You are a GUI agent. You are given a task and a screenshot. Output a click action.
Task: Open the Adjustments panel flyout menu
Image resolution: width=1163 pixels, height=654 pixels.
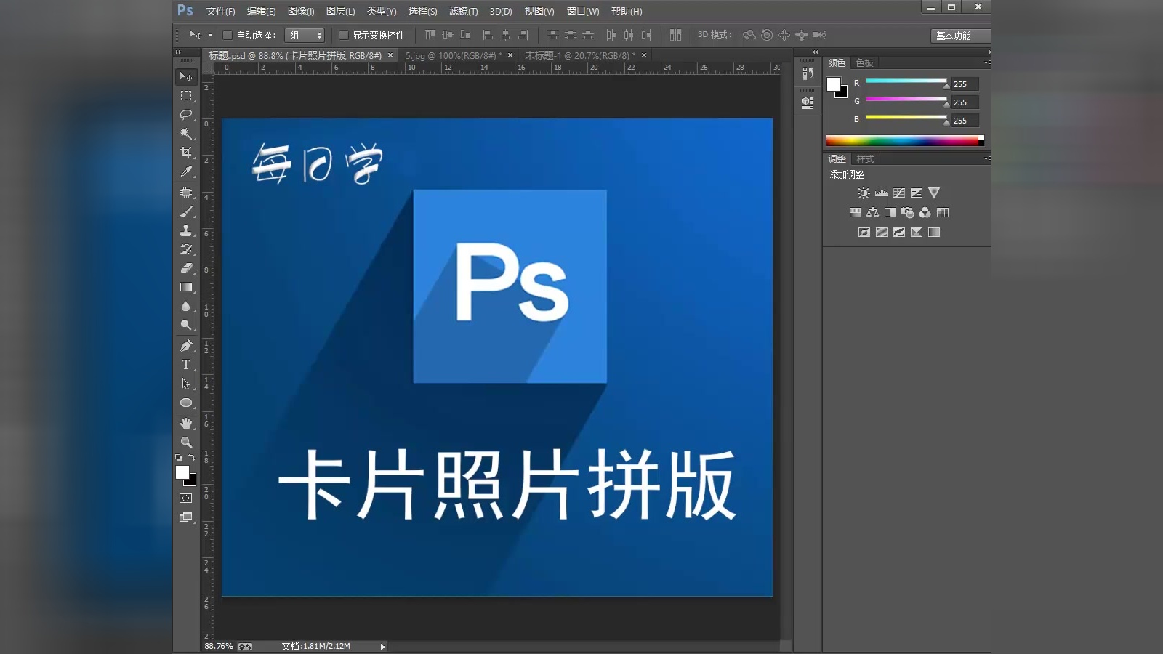(x=986, y=159)
